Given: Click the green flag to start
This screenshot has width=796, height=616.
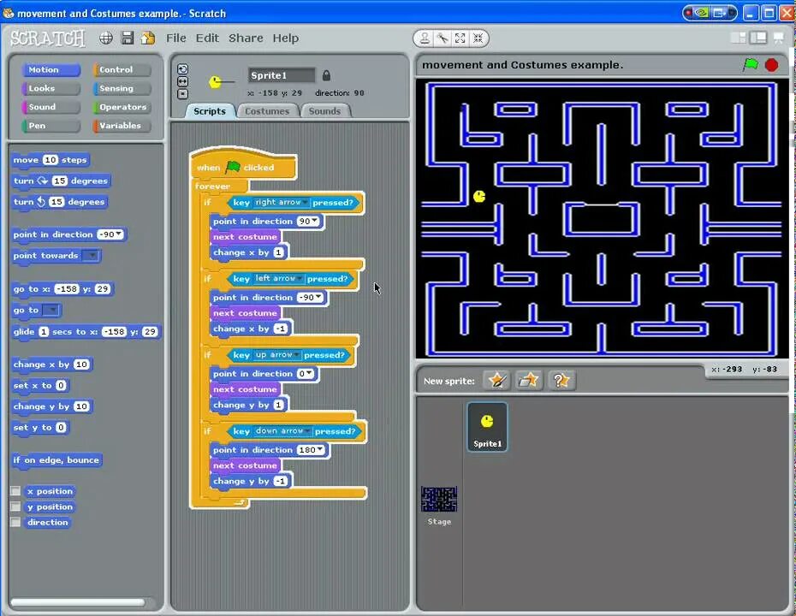Looking at the screenshot, I should tap(751, 64).
